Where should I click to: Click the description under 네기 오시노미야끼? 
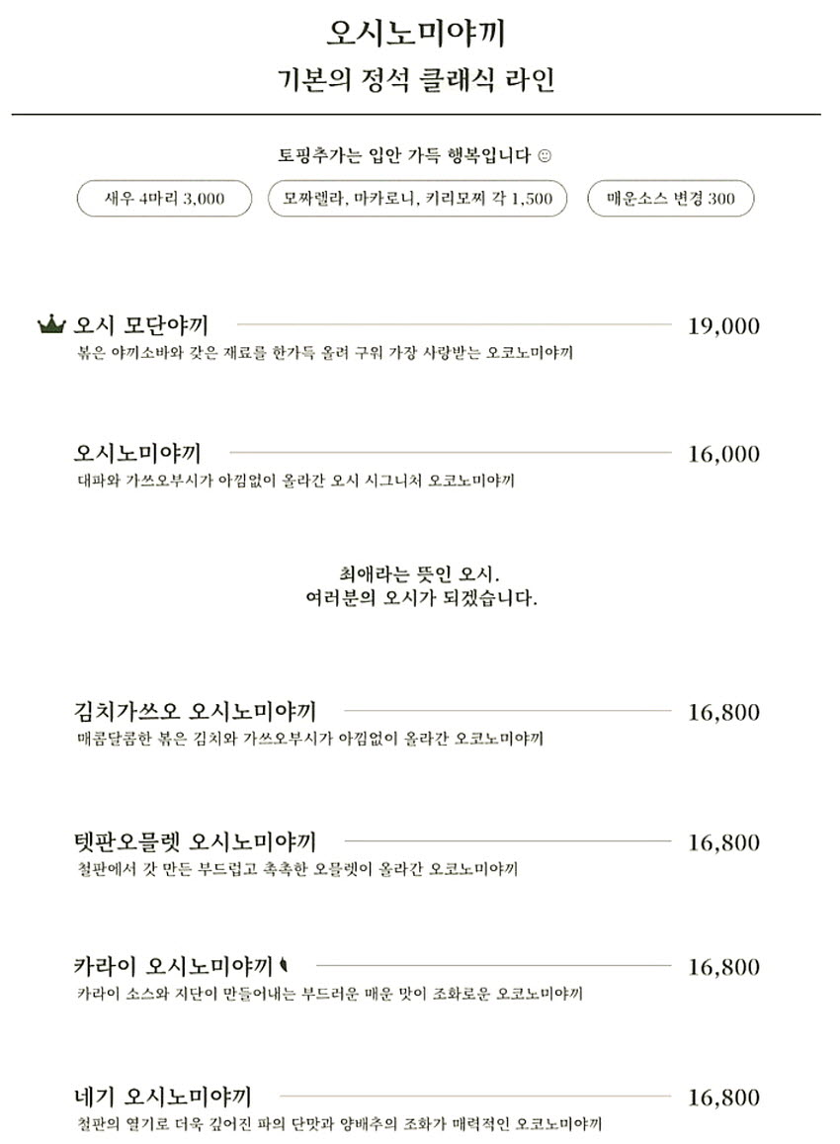[339, 1123]
